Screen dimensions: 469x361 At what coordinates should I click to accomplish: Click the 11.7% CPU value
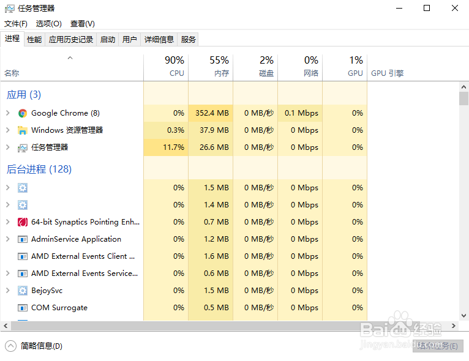click(173, 147)
